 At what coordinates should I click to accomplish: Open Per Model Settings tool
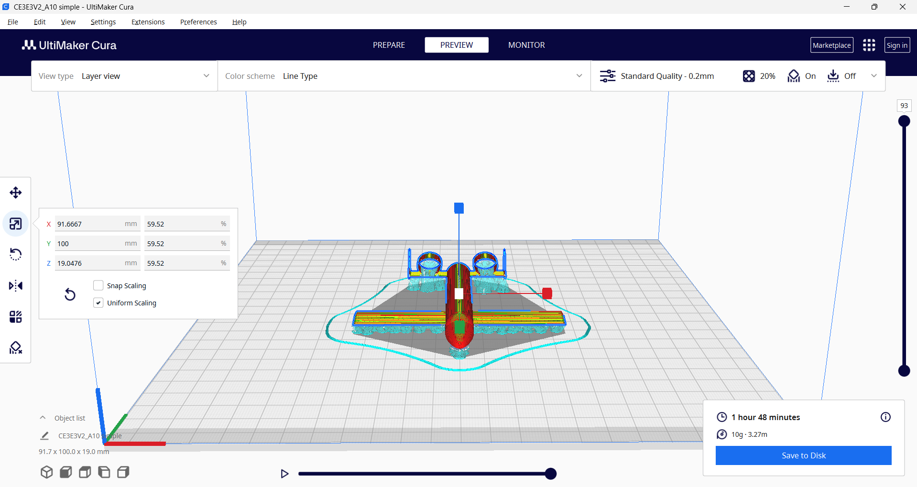point(16,317)
